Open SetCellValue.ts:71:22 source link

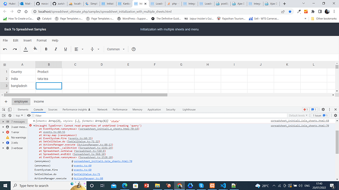(84, 142)
